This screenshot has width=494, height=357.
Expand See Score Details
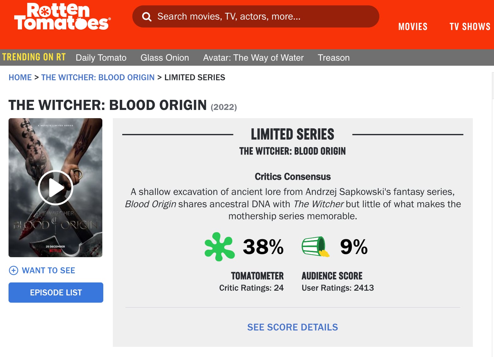click(x=292, y=327)
